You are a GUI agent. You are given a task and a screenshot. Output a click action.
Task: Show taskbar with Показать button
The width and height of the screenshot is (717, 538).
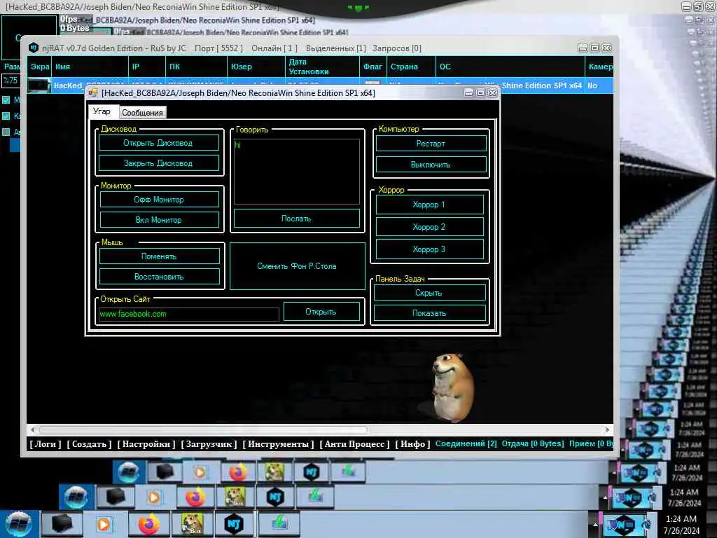point(429,313)
